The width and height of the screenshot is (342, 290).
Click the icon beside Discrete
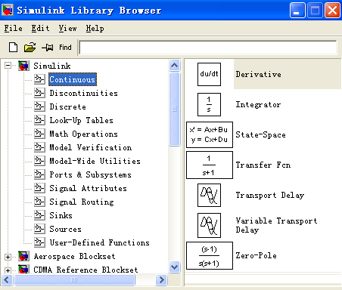click(39, 106)
